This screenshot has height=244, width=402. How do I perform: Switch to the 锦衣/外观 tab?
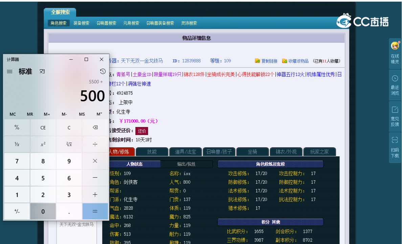click(x=286, y=152)
